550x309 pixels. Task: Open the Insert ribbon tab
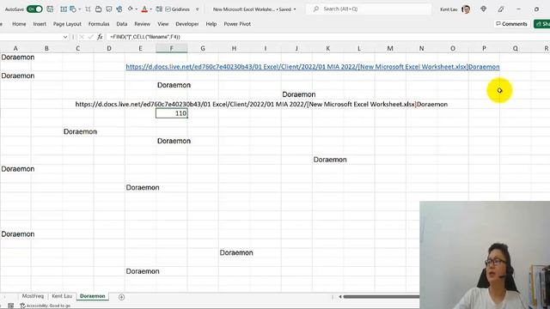click(40, 24)
